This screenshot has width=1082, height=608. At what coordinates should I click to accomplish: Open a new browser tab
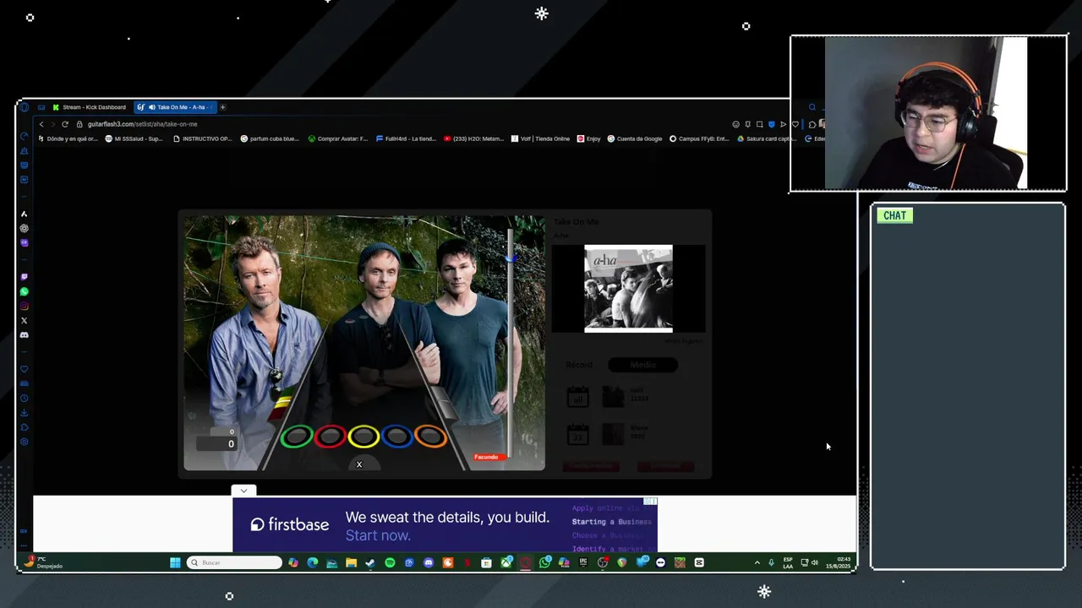coord(223,107)
